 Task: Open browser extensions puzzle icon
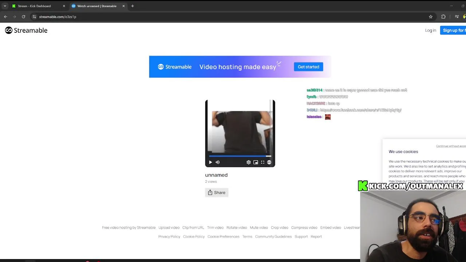point(443,17)
